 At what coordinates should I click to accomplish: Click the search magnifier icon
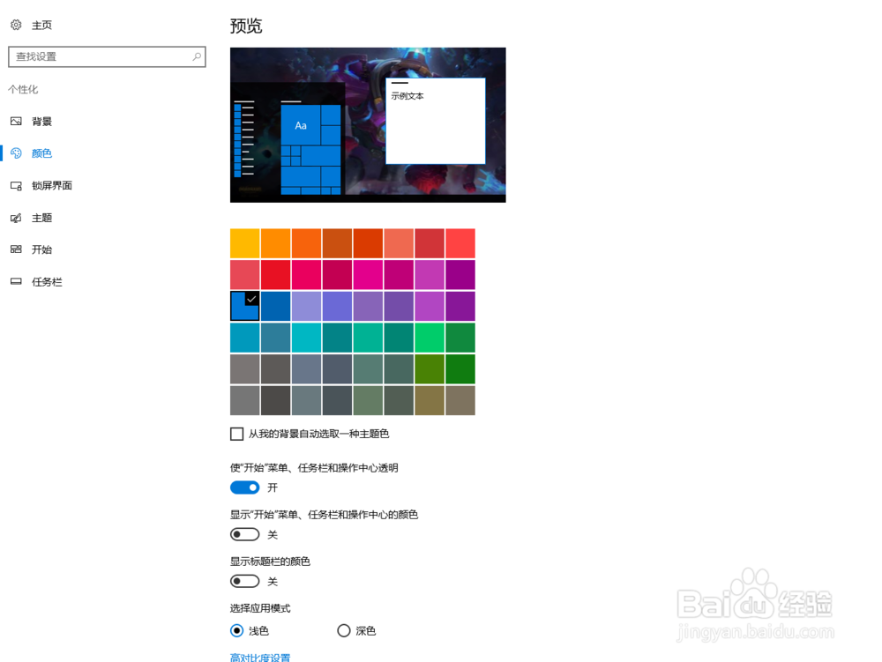click(197, 56)
